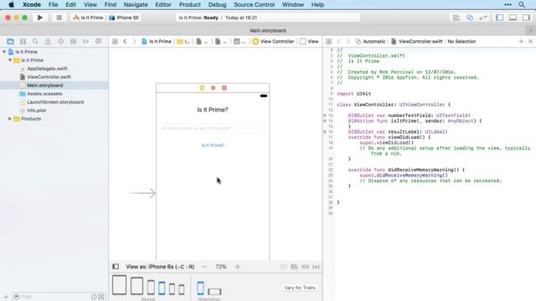The height and width of the screenshot is (301, 536).
Task: Toggle the navigator panel visibility
Action: pos(499,18)
